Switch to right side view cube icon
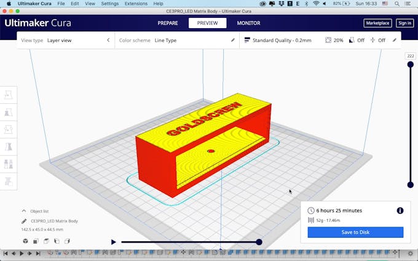418x261 pixels. click(x=67, y=241)
